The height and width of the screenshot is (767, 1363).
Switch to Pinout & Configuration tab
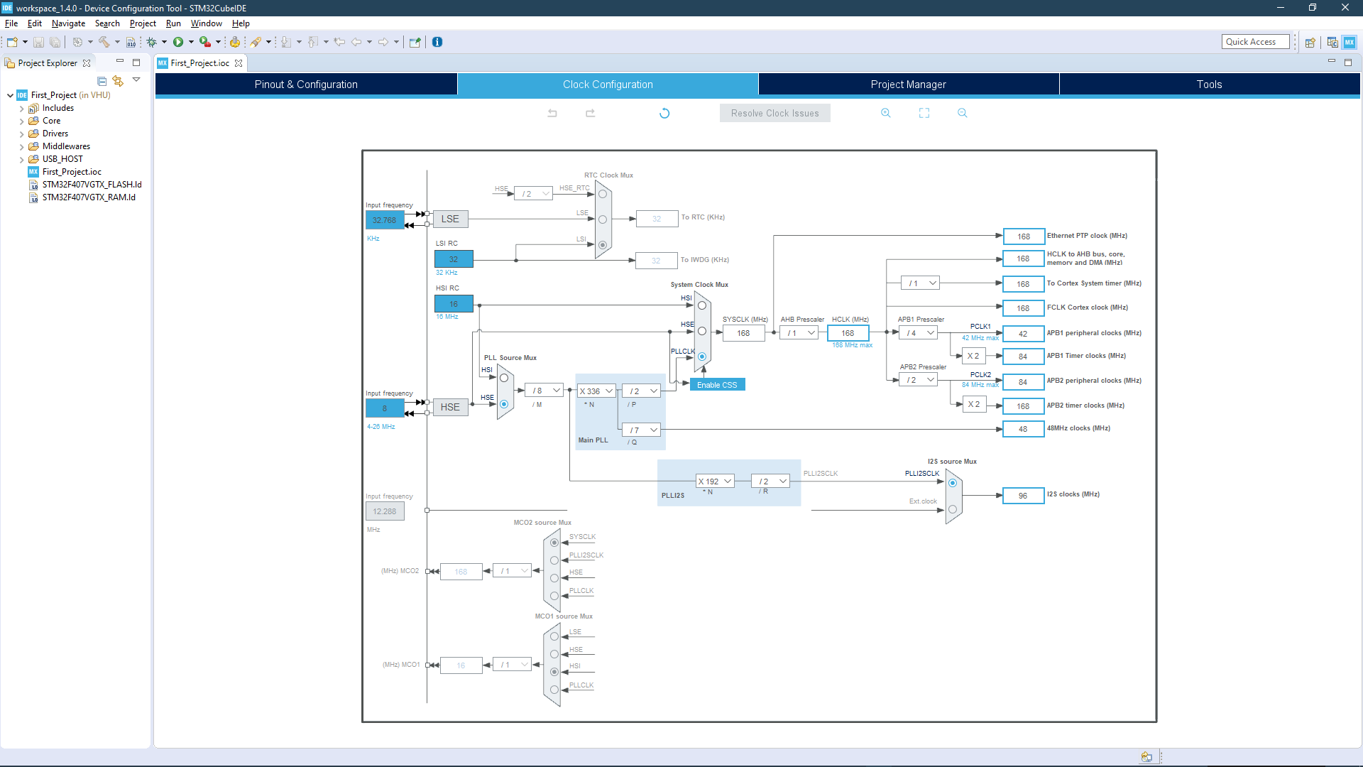point(306,85)
